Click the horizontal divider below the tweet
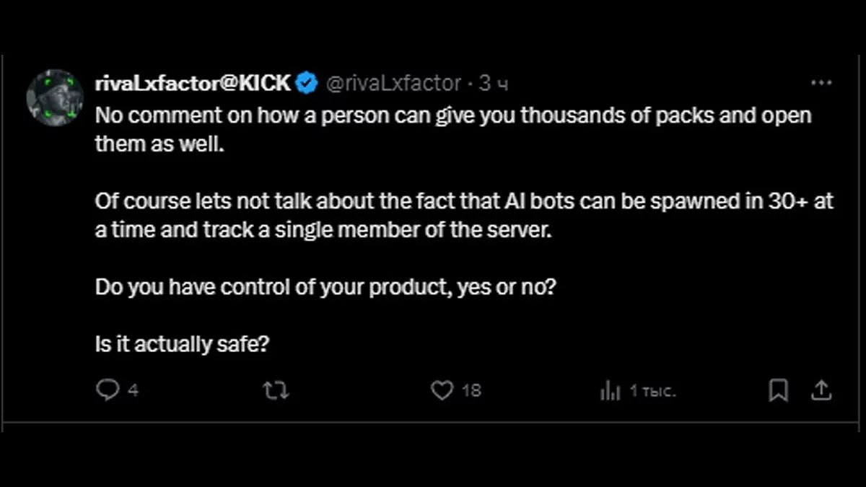The width and height of the screenshot is (866, 487). click(433, 423)
